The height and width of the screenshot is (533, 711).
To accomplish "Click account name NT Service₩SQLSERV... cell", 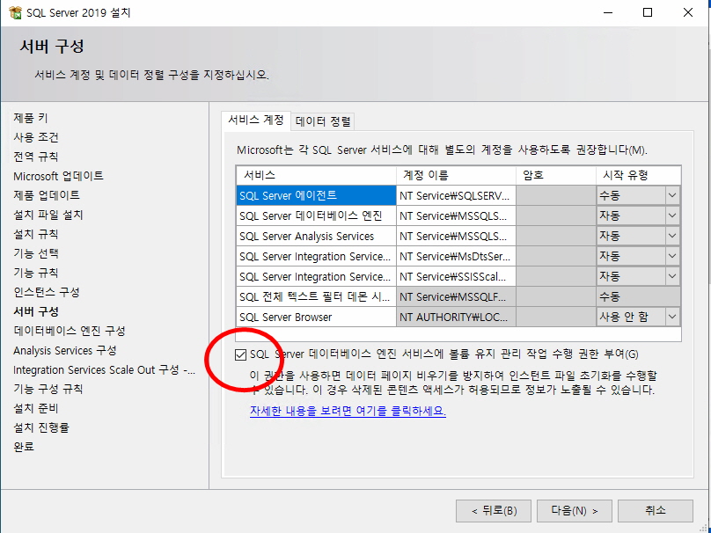I will click(456, 196).
